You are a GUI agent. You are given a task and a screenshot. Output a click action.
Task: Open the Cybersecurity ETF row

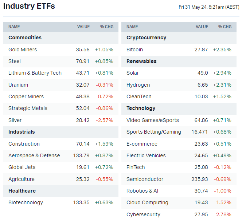(143, 214)
